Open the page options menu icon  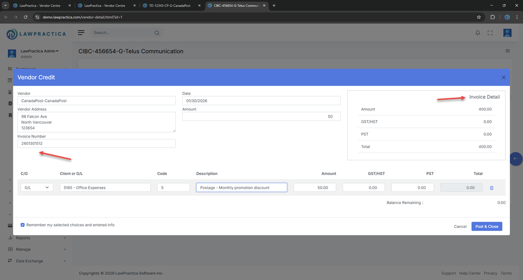pyautogui.click(x=508, y=51)
